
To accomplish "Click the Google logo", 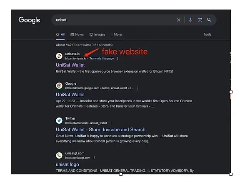I will tap(29, 20).
